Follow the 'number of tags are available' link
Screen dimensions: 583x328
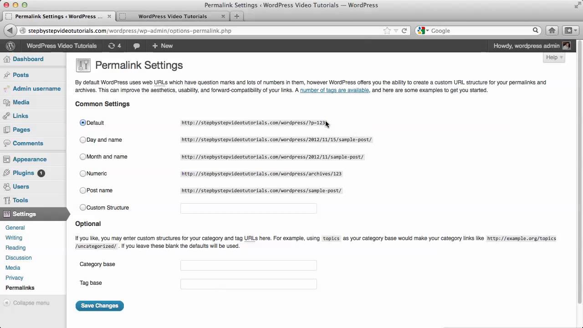pyautogui.click(x=334, y=90)
